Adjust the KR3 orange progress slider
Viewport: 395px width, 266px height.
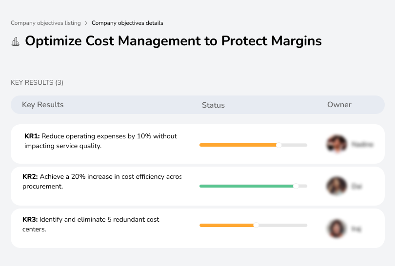(256, 225)
